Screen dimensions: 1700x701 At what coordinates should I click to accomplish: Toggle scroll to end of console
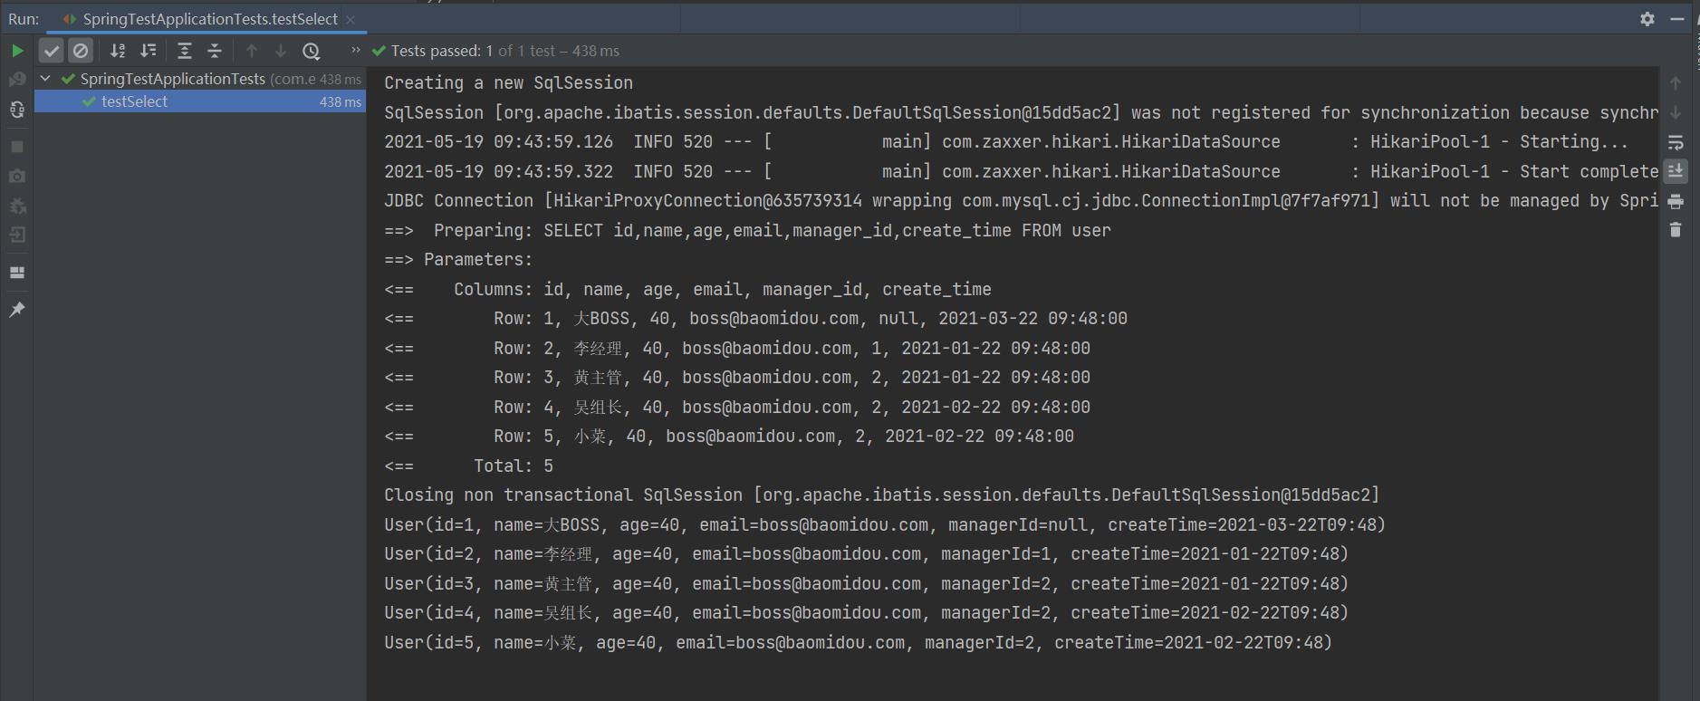(x=1676, y=171)
